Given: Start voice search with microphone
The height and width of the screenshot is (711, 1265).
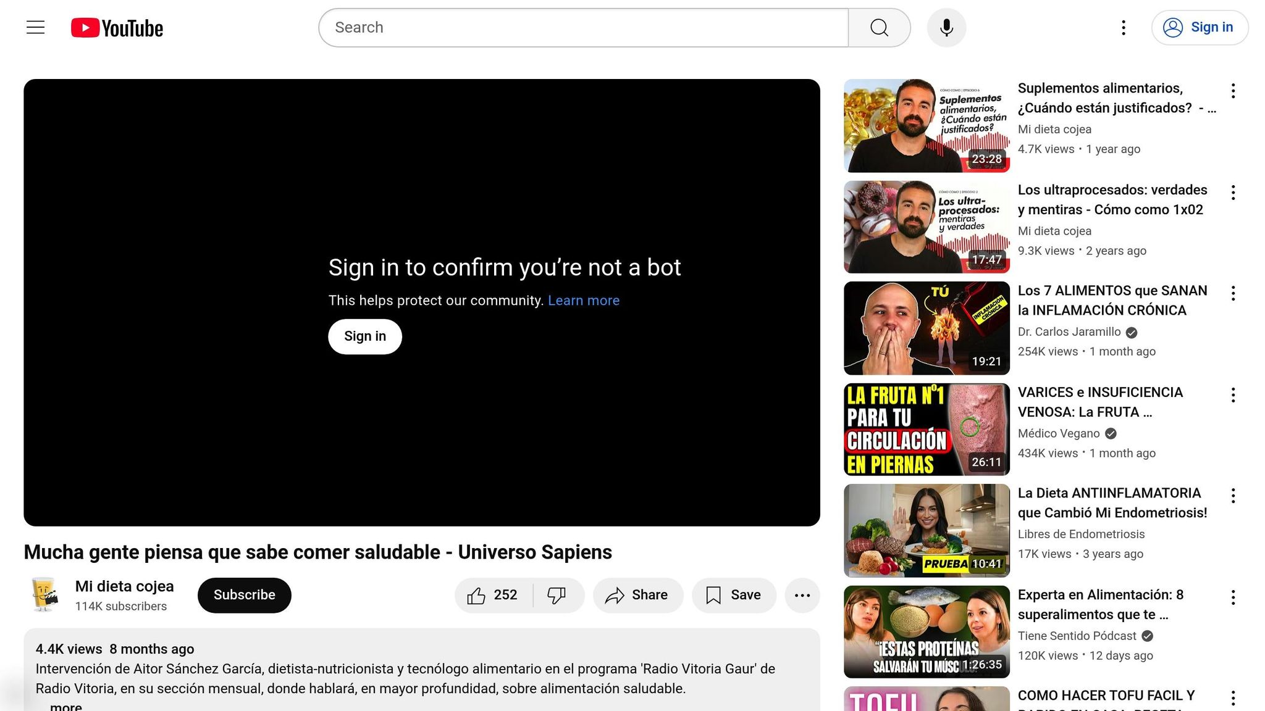Looking at the screenshot, I should point(946,28).
